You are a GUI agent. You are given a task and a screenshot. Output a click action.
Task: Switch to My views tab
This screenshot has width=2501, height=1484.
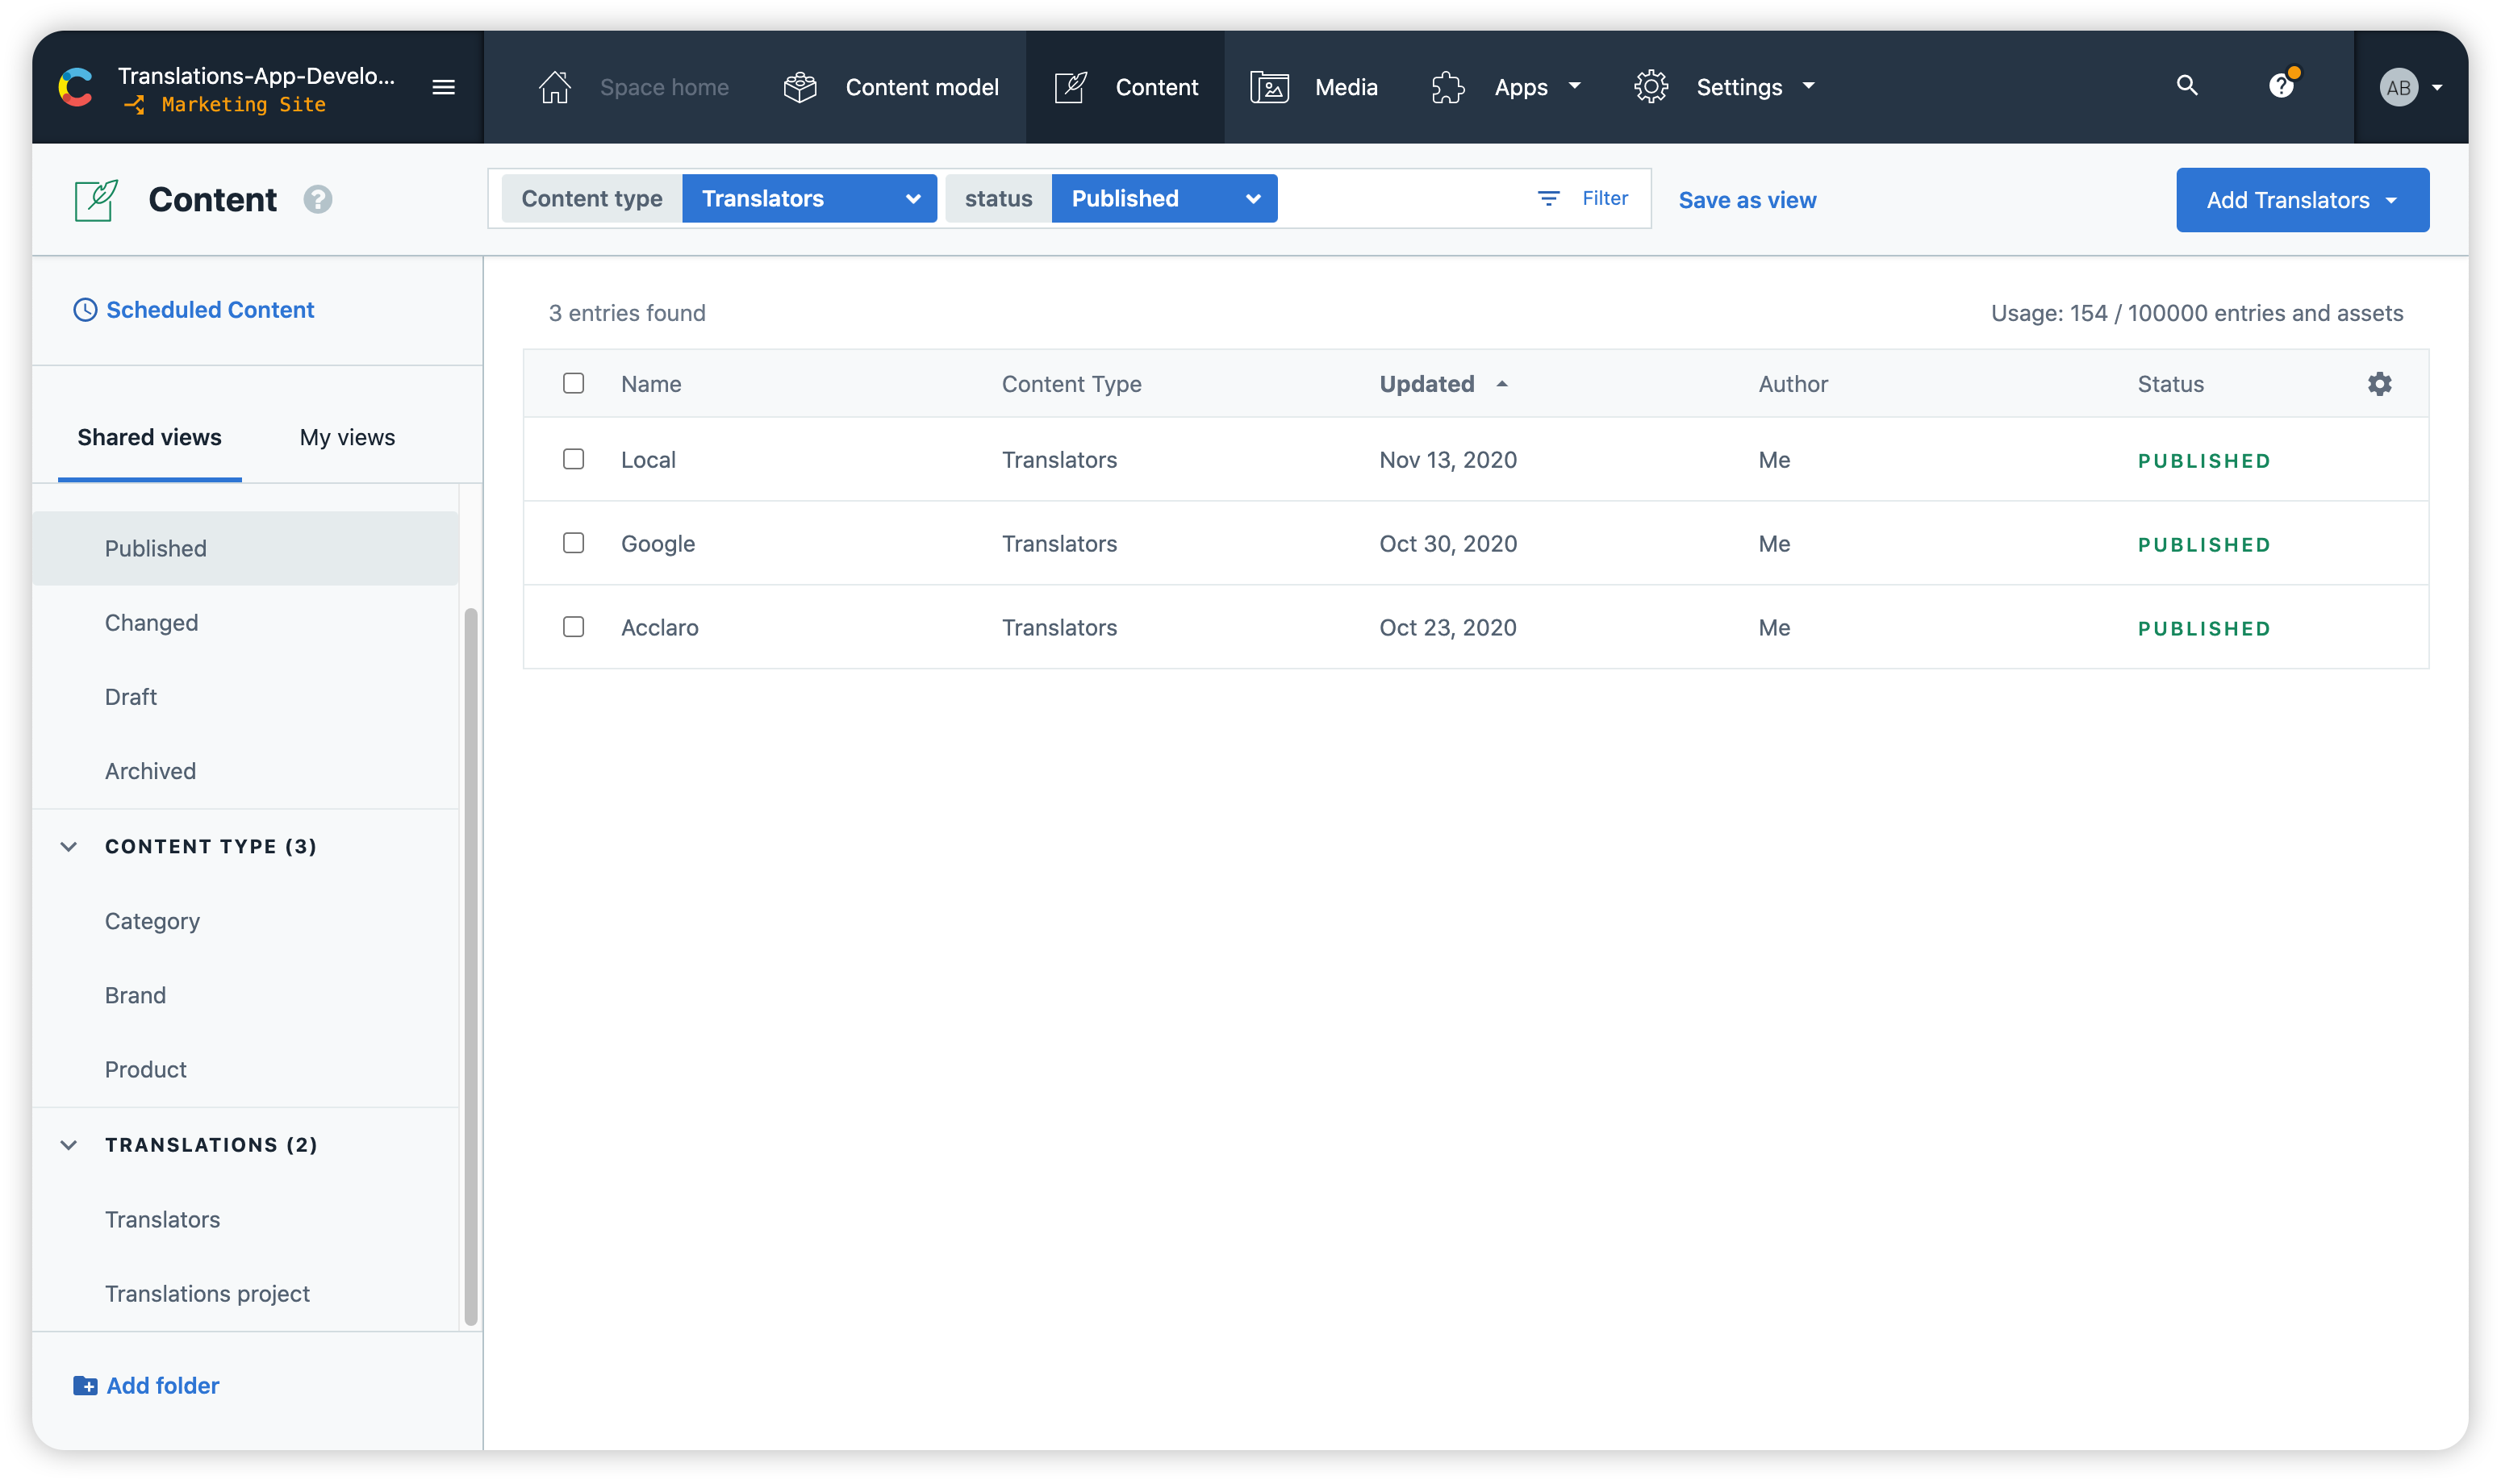(x=347, y=438)
